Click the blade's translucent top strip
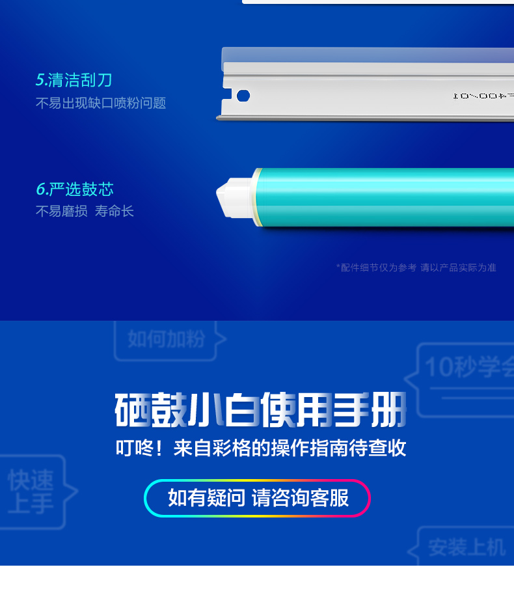Viewport: 514px width, 593px height. (368, 55)
